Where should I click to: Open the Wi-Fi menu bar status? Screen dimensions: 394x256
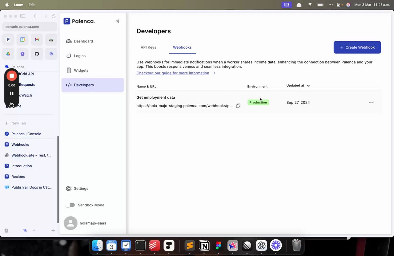click(x=310, y=5)
